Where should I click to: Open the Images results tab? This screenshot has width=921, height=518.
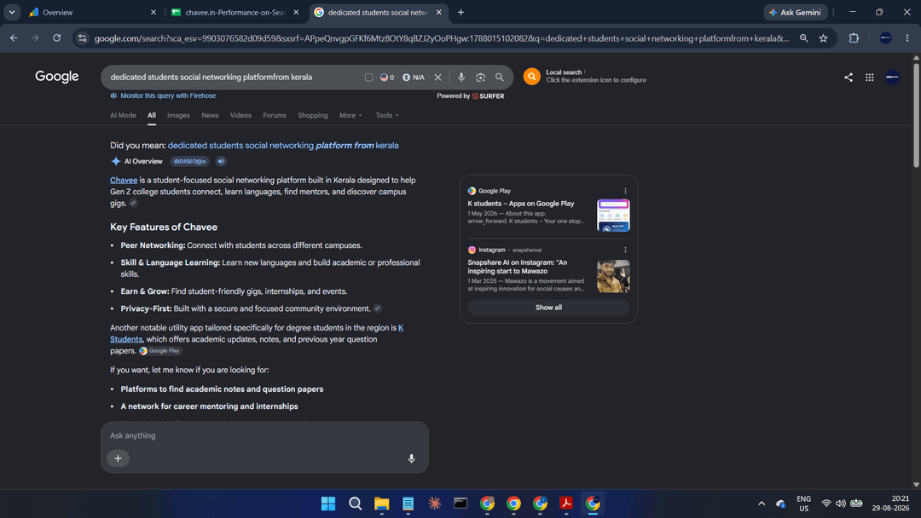(x=178, y=116)
